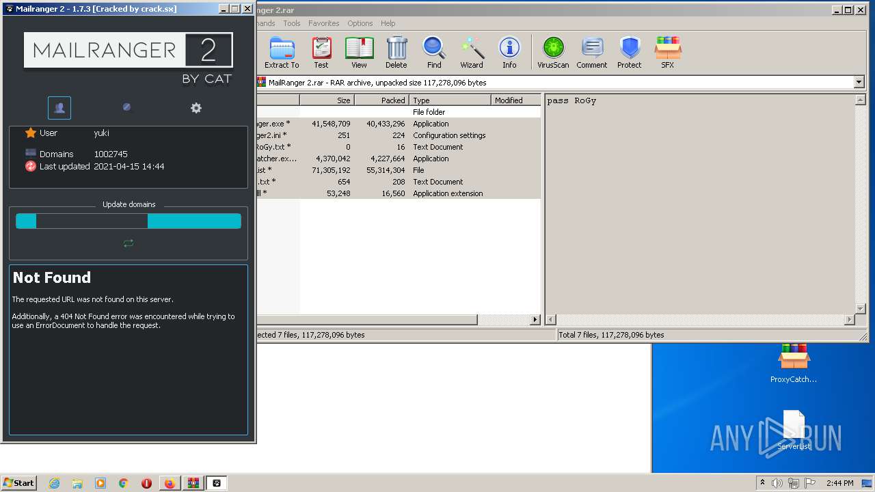Screen dimensions: 875x492
Task: Show hidden tray icons arrow
Action: coord(762,482)
